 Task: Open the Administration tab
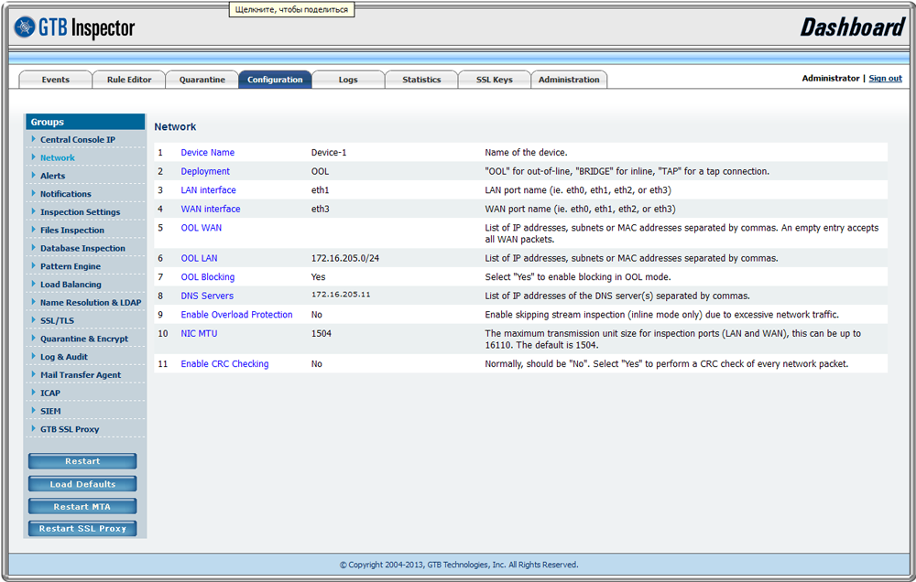tap(569, 80)
